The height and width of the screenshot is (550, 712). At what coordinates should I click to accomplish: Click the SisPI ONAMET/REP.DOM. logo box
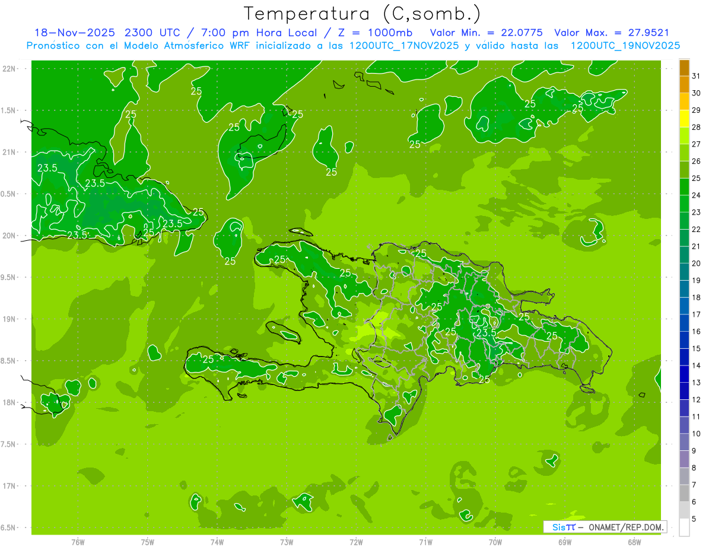pyautogui.click(x=605, y=527)
